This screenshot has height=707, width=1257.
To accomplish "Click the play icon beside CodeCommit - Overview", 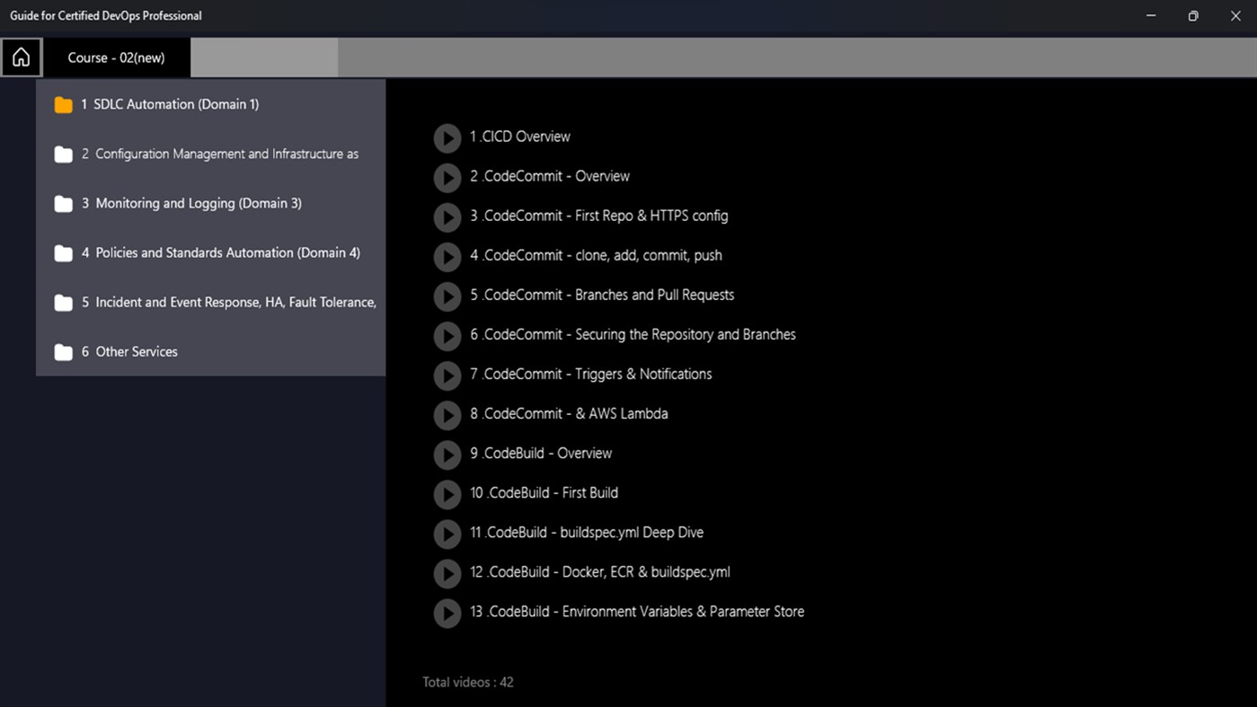I will 447,177.
